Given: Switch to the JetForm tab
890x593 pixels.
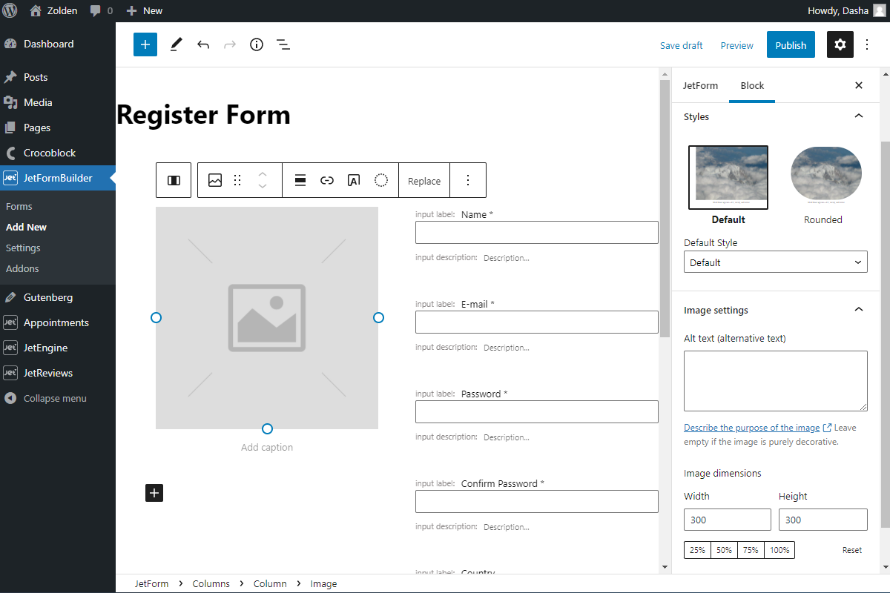Looking at the screenshot, I should 699,85.
